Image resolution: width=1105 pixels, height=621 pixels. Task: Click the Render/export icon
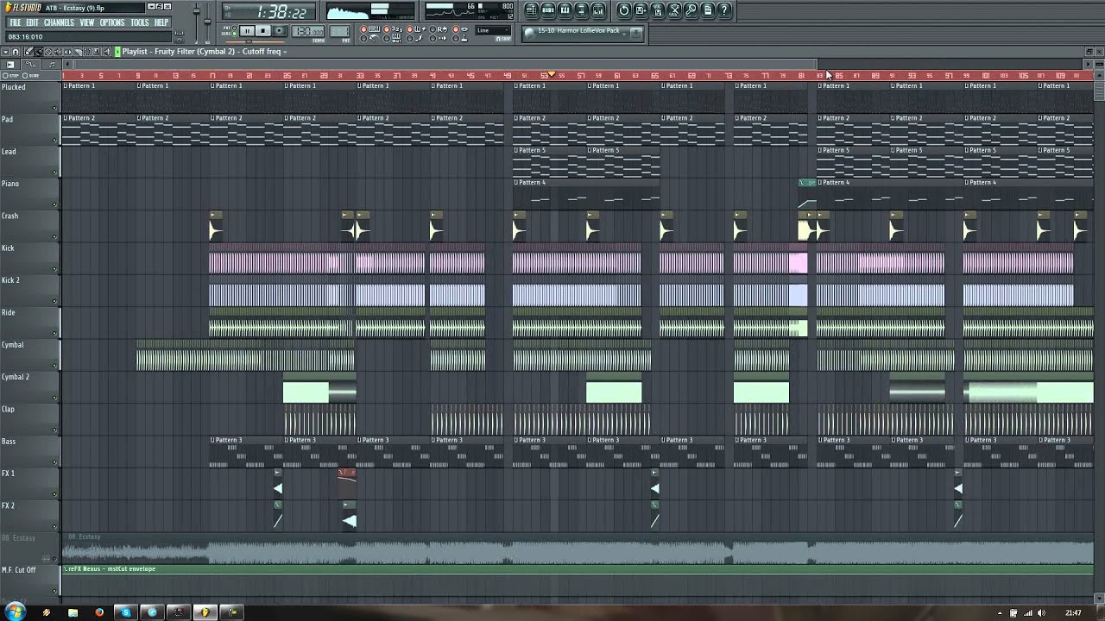click(658, 10)
